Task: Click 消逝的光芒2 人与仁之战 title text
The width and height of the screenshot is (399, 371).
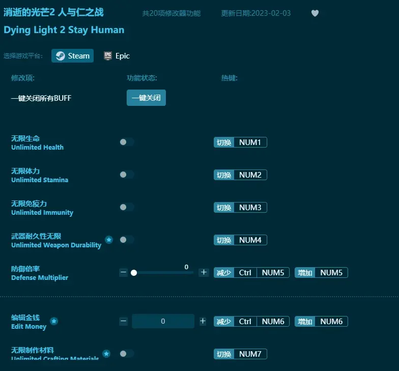Action: click(x=53, y=12)
